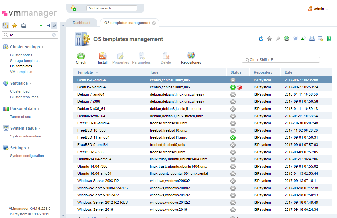
Task: Click the printer icon
Action: [312, 39]
